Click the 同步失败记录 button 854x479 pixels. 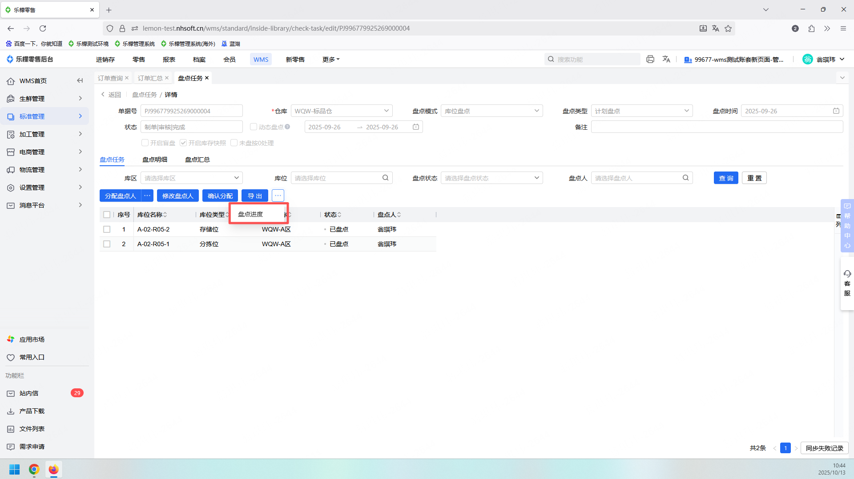coord(825,448)
